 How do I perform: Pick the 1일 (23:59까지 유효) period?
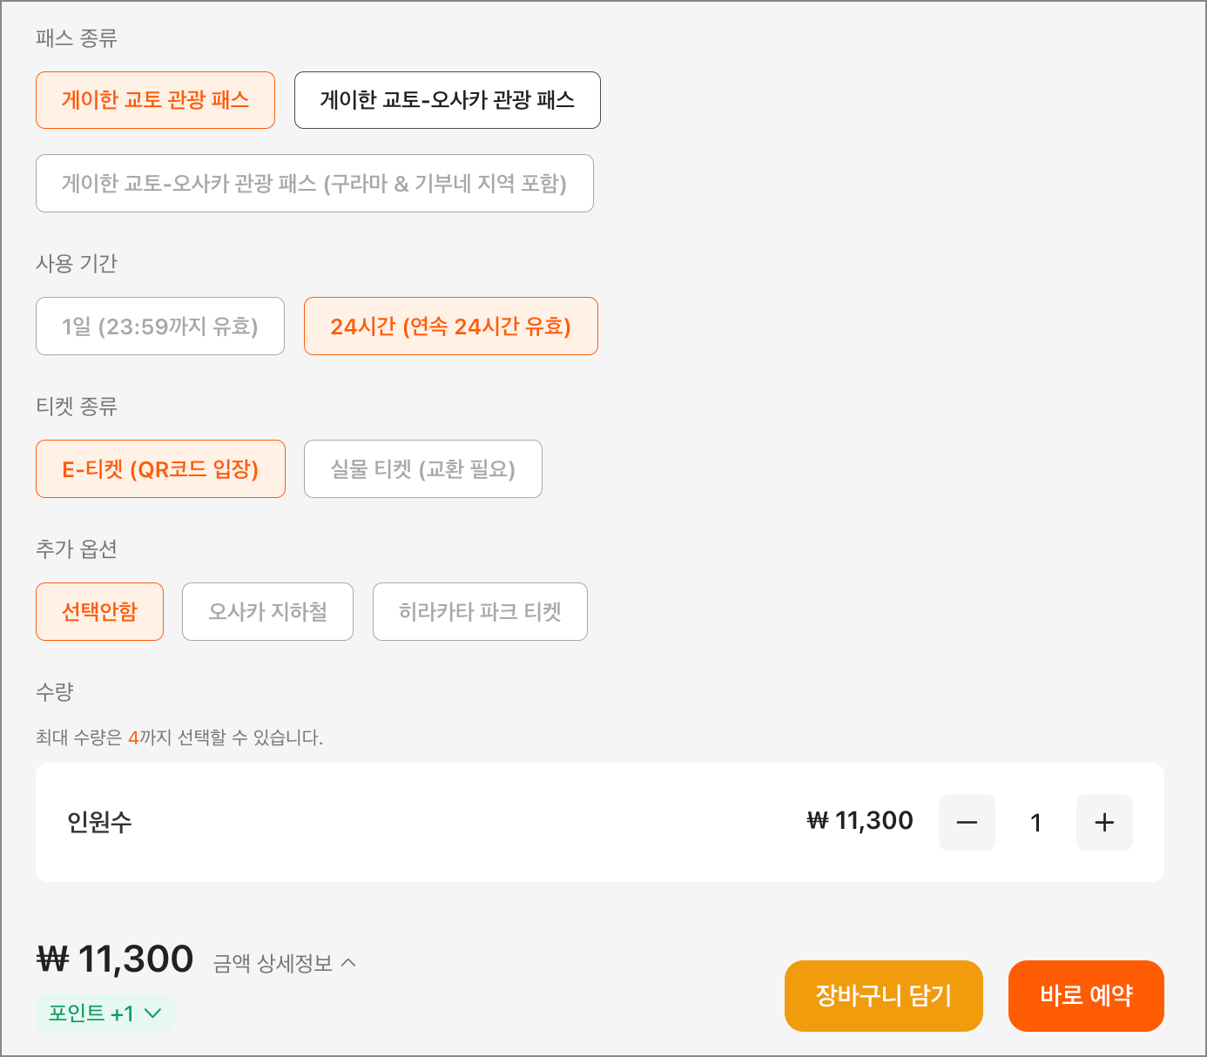click(160, 327)
